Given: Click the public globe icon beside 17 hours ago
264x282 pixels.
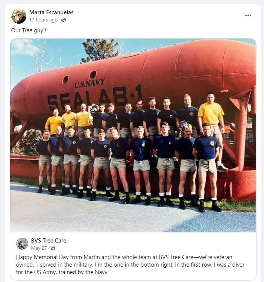Looking at the screenshot, I should tap(64, 20).
